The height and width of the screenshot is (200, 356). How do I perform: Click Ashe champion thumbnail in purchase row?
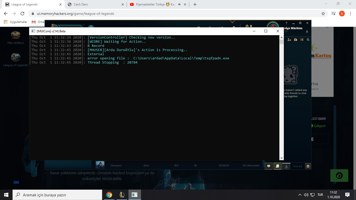tap(100, 165)
